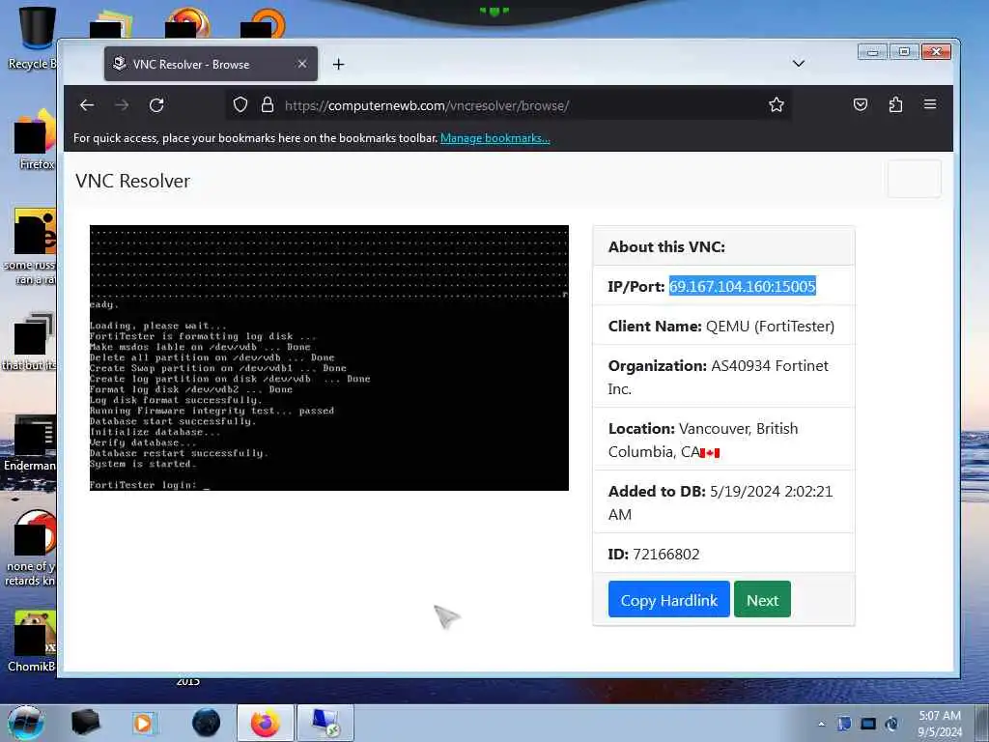Click the black box taskbar icon
Viewport: 989px width, 742px height.
pos(86,723)
